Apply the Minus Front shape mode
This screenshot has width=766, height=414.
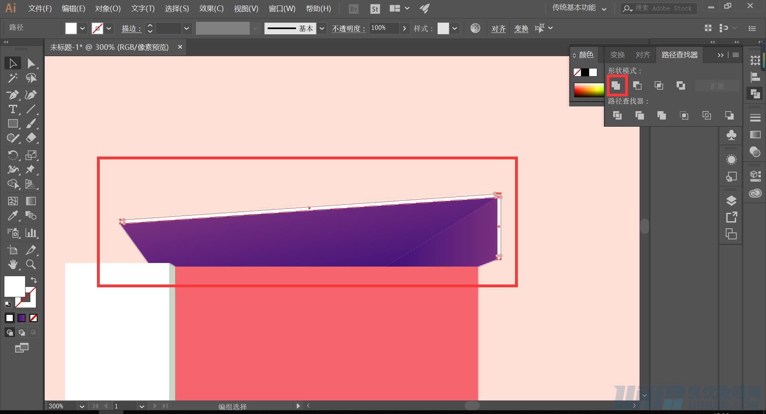pyautogui.click(x=637, y=86)
